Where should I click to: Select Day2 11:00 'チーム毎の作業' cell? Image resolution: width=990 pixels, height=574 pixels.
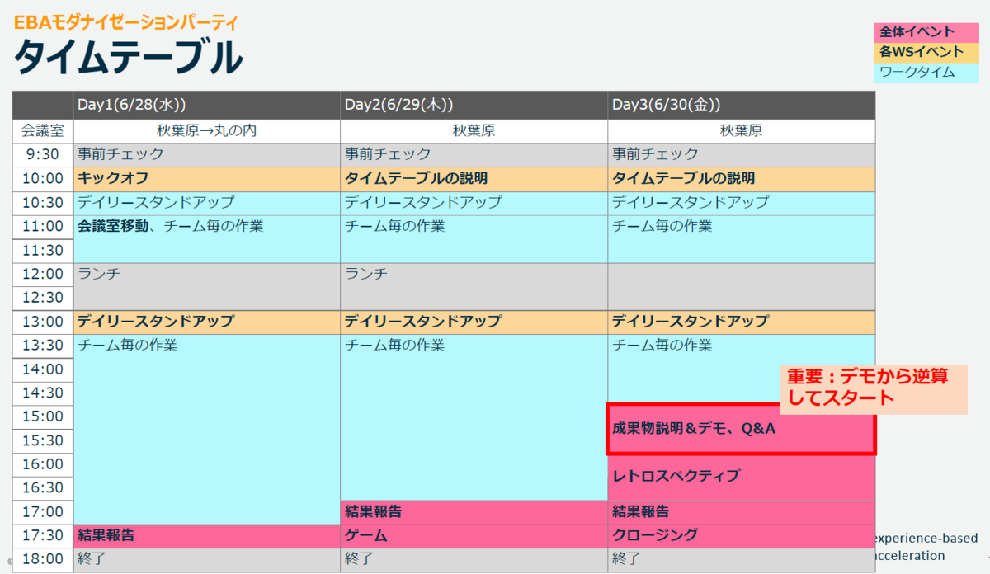coord(474,239)
